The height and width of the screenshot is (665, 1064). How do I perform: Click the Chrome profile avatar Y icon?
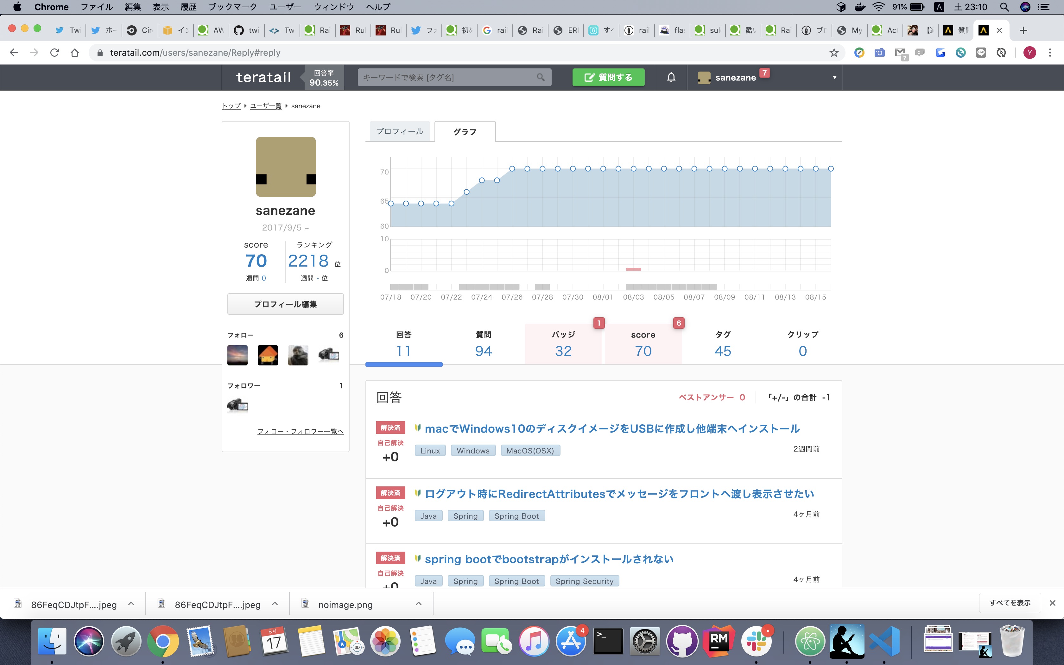(1030, 52)
